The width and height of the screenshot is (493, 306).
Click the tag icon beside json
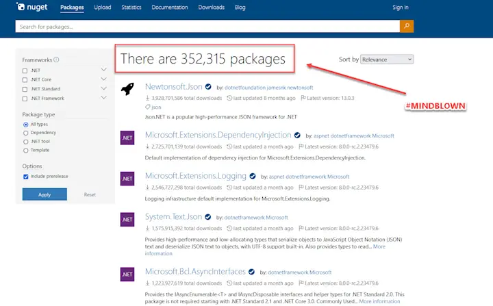[147, 107]
